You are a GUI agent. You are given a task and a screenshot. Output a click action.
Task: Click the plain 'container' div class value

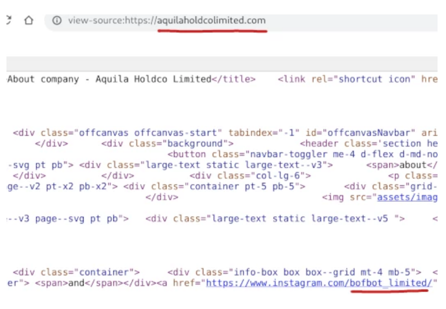click(x=104, y=272)
